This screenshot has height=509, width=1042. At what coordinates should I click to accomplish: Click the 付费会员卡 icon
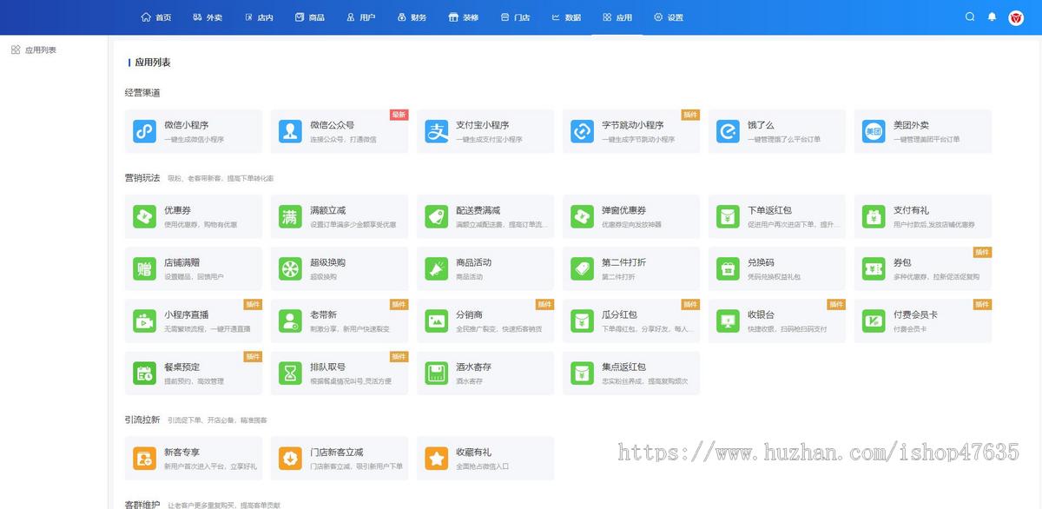coord(874,321)
